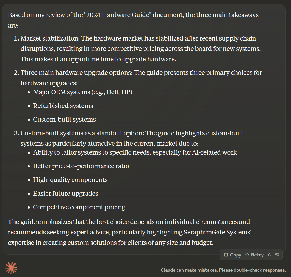Click the Retry circular arrow icon
Viewport: 291px width, 277px height.
tap(247, 255)
